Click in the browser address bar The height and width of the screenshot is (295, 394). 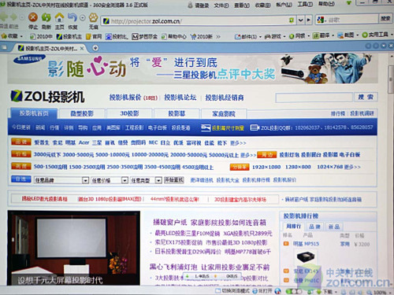[199, 21]
